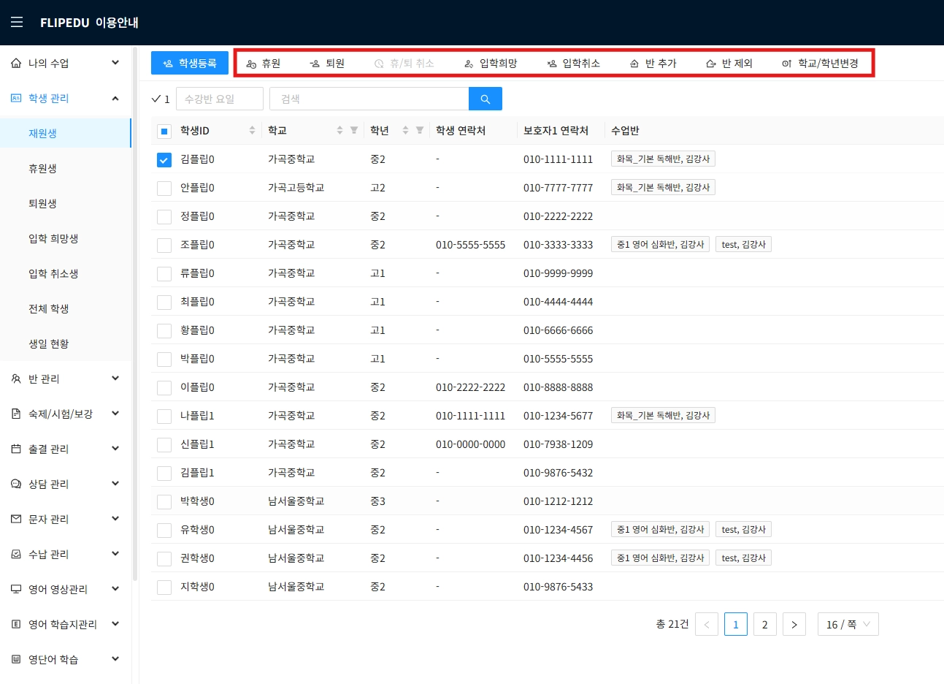Click the 학생 관리 card icon
Viewport: 944px width, 684px height.
(16, 99)
